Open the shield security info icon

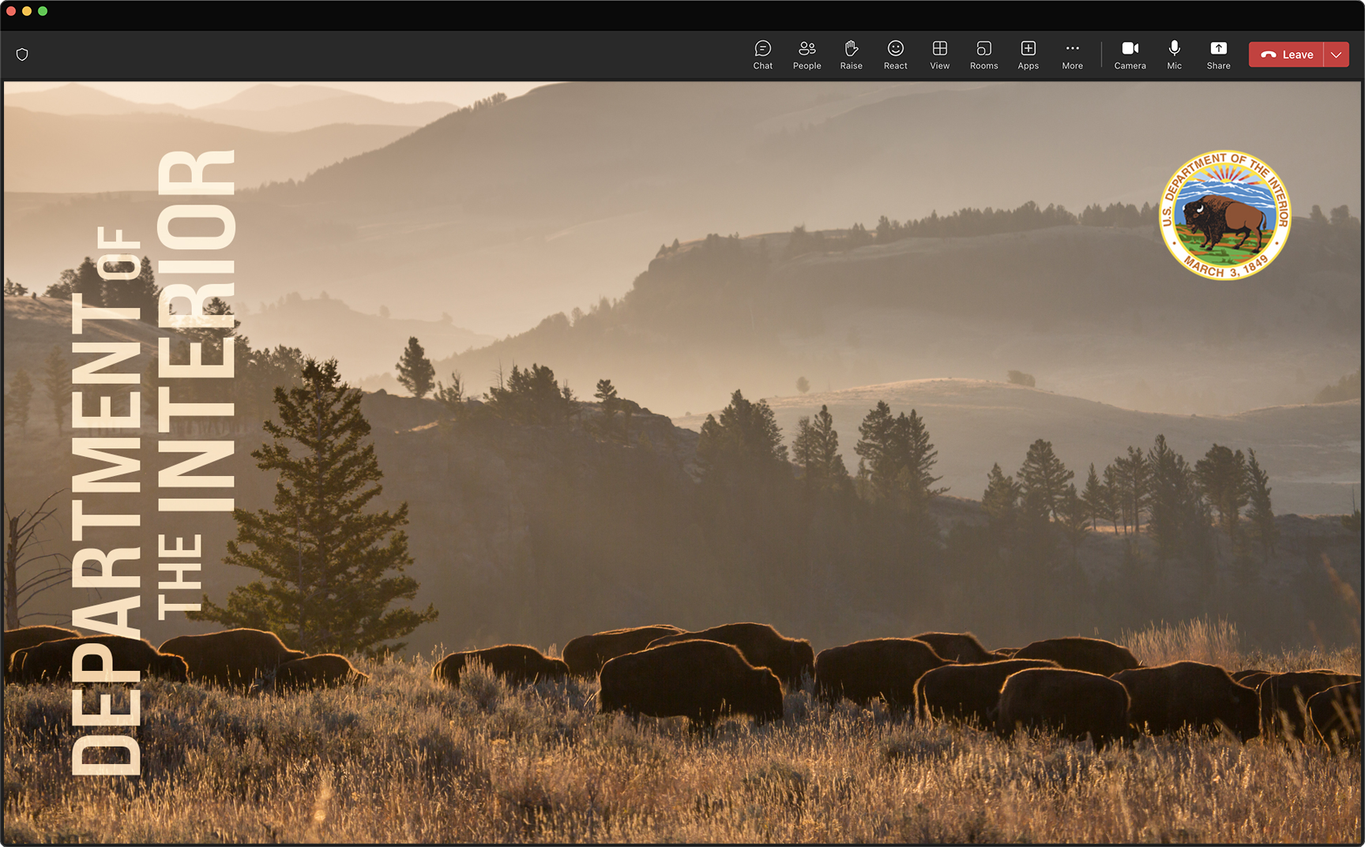point(22,54)
